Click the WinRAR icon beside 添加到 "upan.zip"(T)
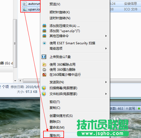 tap(44, 31)
